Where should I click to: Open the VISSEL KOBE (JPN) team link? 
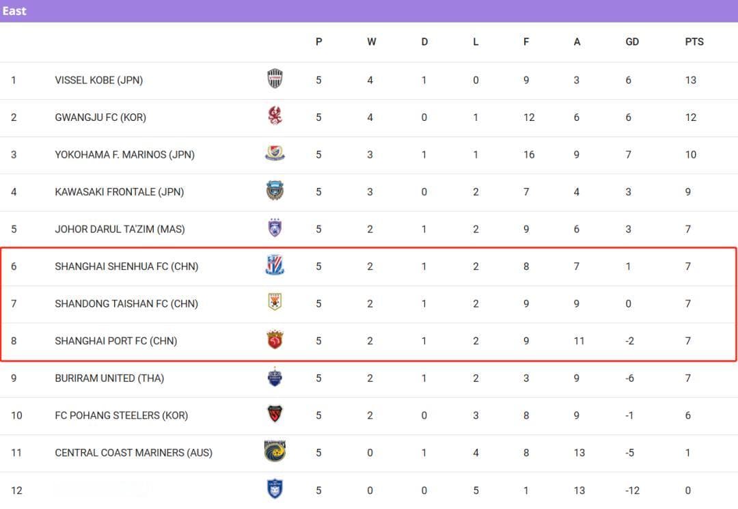99,80
